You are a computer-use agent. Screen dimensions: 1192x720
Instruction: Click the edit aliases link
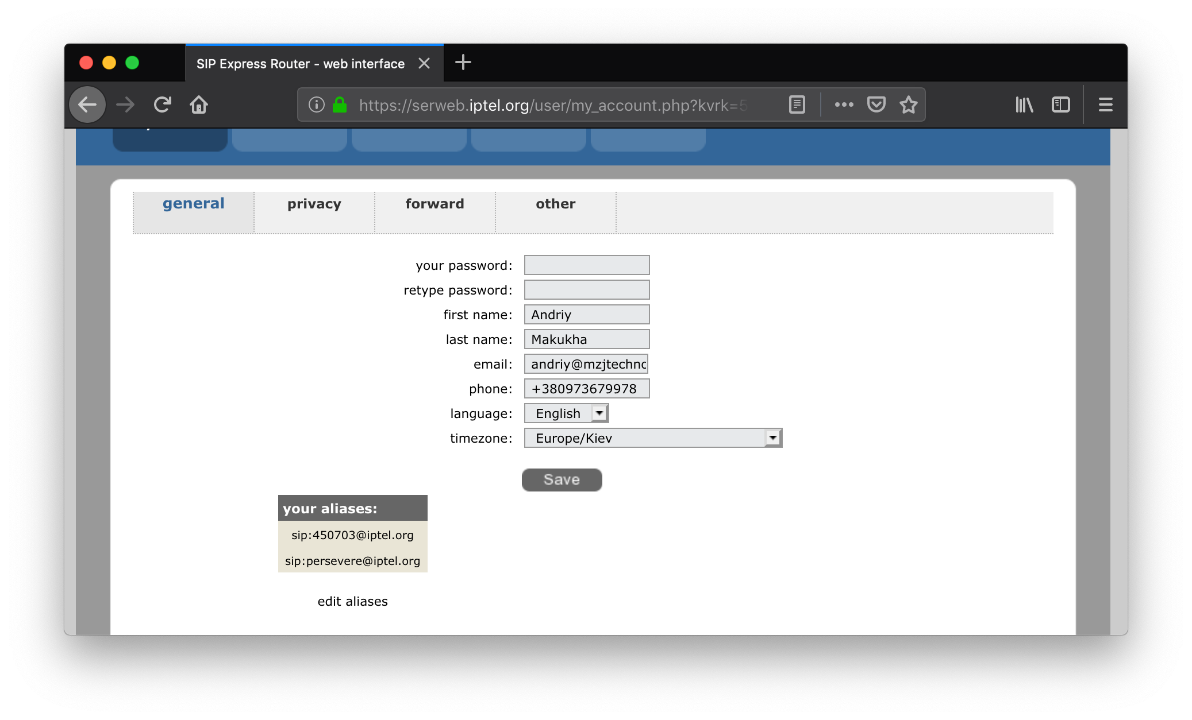352,601
